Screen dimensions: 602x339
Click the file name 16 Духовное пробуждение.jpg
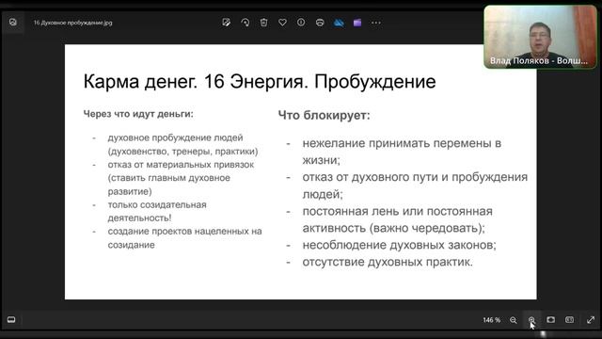pos(73,23)
